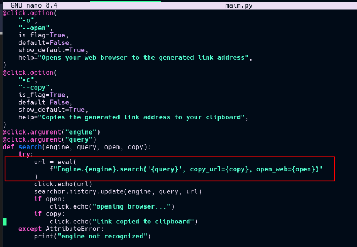The width and height of the screenshot is (357, 247).
Task: Click the searchor.history.update line
Action: click(118, 192)
